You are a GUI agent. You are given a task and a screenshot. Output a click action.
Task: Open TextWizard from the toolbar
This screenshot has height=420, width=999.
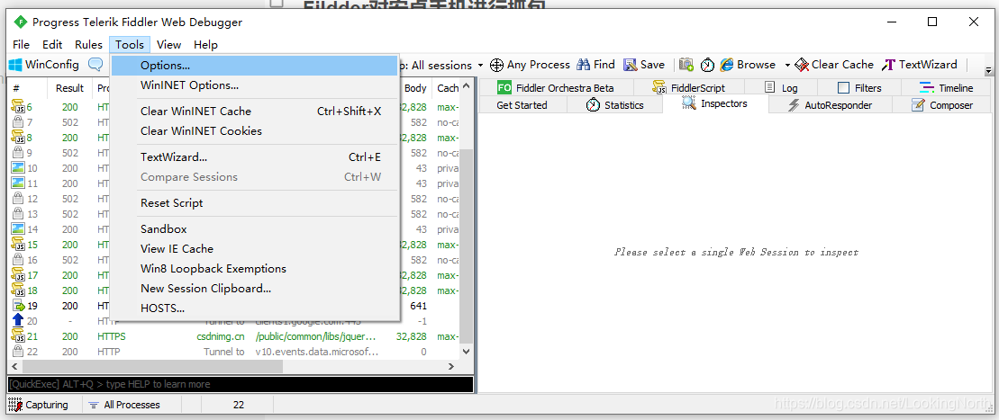pos(920,64)
